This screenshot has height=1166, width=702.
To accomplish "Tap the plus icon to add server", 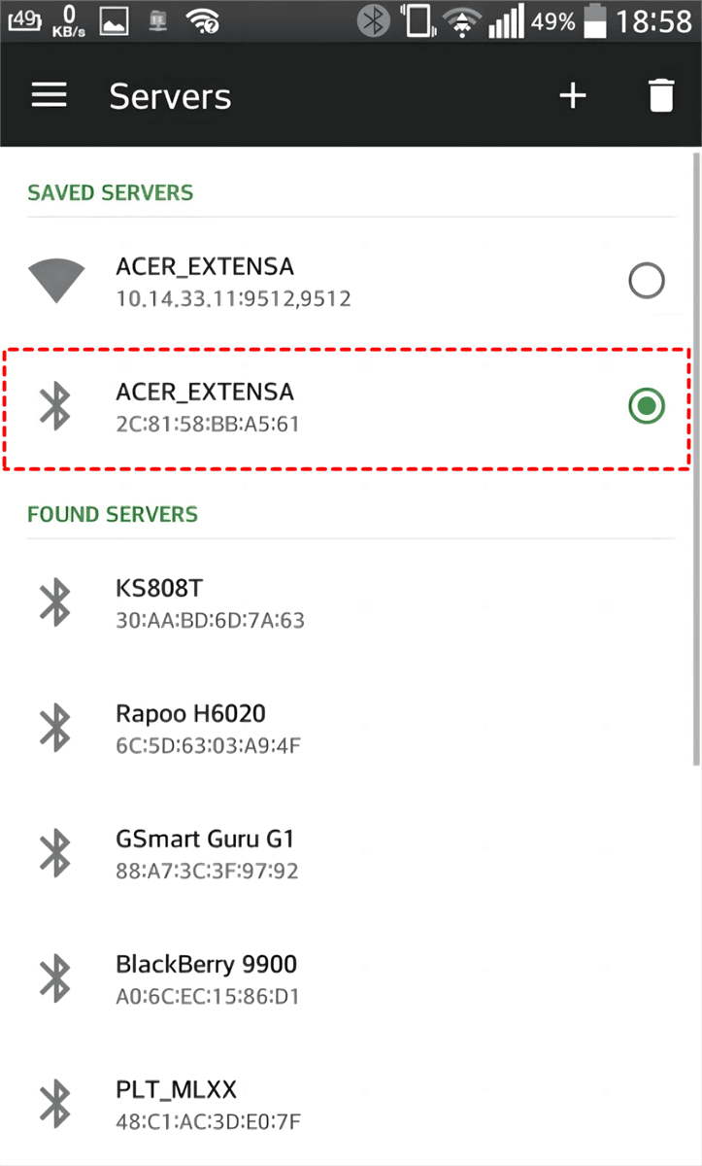I will pyautogui.click(x=573, y=95).
